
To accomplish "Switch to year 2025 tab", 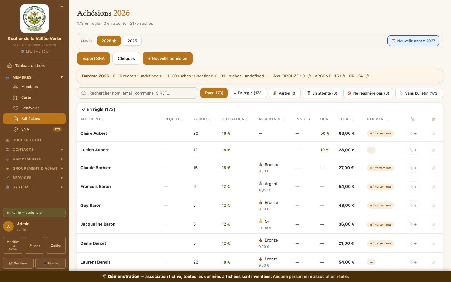I will (132, 41).
